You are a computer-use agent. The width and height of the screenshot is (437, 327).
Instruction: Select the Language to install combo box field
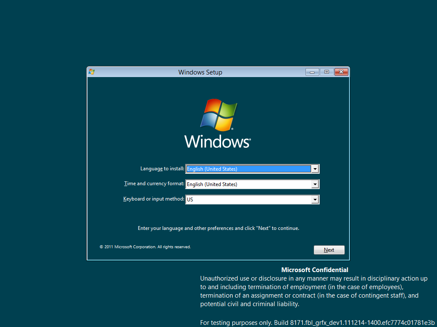coord(252,169)
